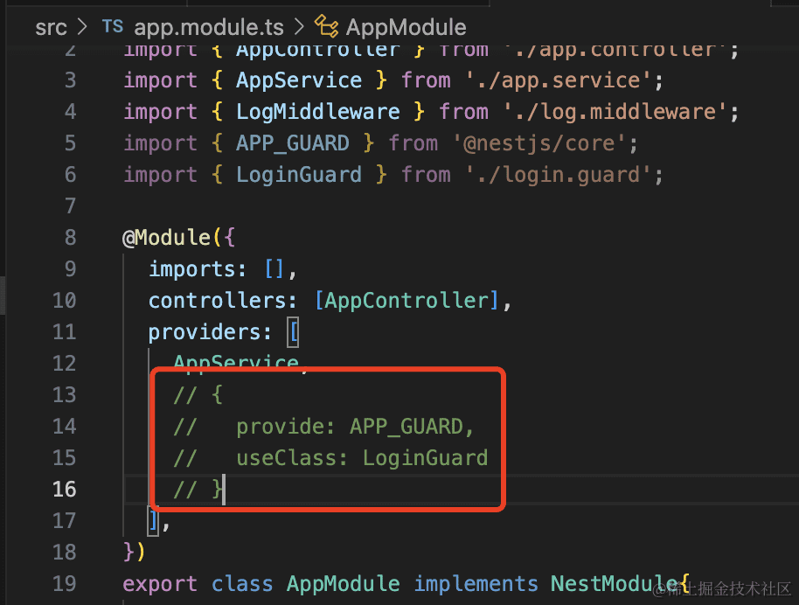Image resolution: width=799 pixels, height=605 pixels.
Task: Click the commented useClass: LoginGuard line
Action: coord(361,457)
